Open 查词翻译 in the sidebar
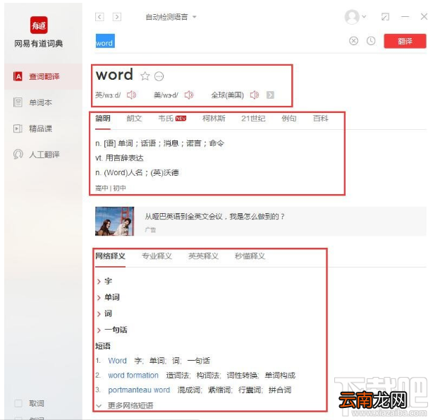 coord(43,77)
